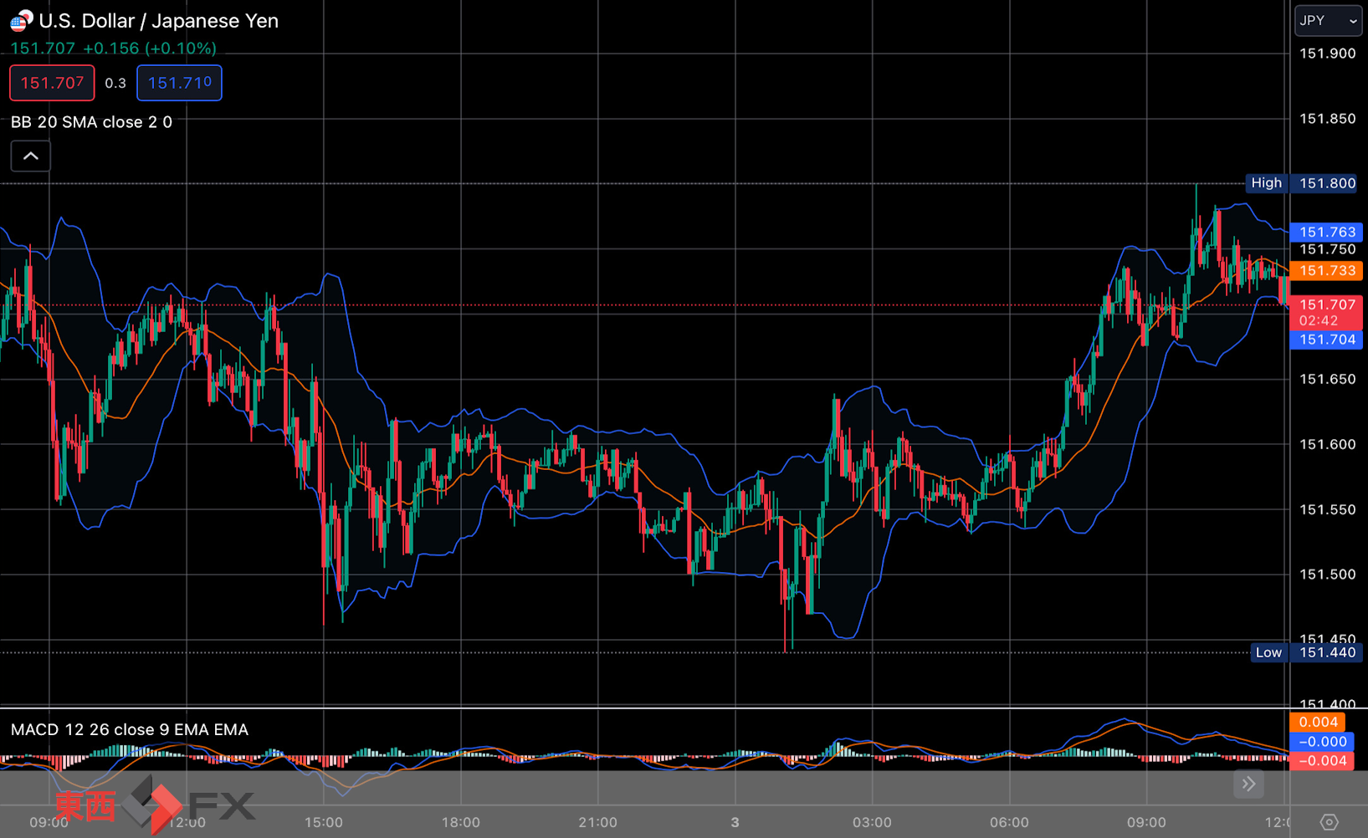Click the U.S. Dollar / Japanese Yen title
Image resolution: width=1368 pixels, height=838 pixels.
[x=159, y=21]
